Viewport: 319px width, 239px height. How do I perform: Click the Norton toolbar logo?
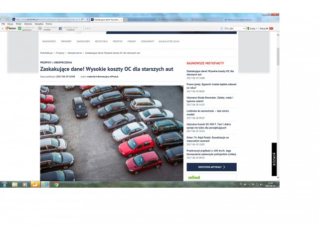pos(9,28)
